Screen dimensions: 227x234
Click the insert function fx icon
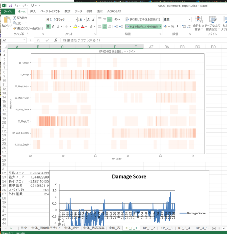click(56, 40)
